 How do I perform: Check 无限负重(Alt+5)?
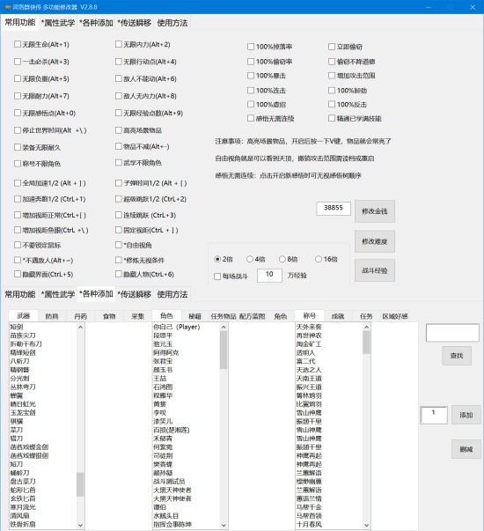point(18,78)
